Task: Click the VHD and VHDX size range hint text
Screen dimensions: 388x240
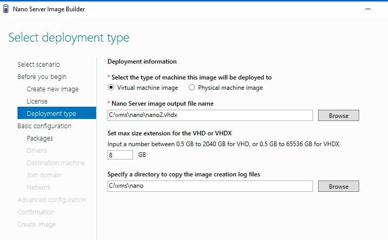Action: click(x=224, y=144)
